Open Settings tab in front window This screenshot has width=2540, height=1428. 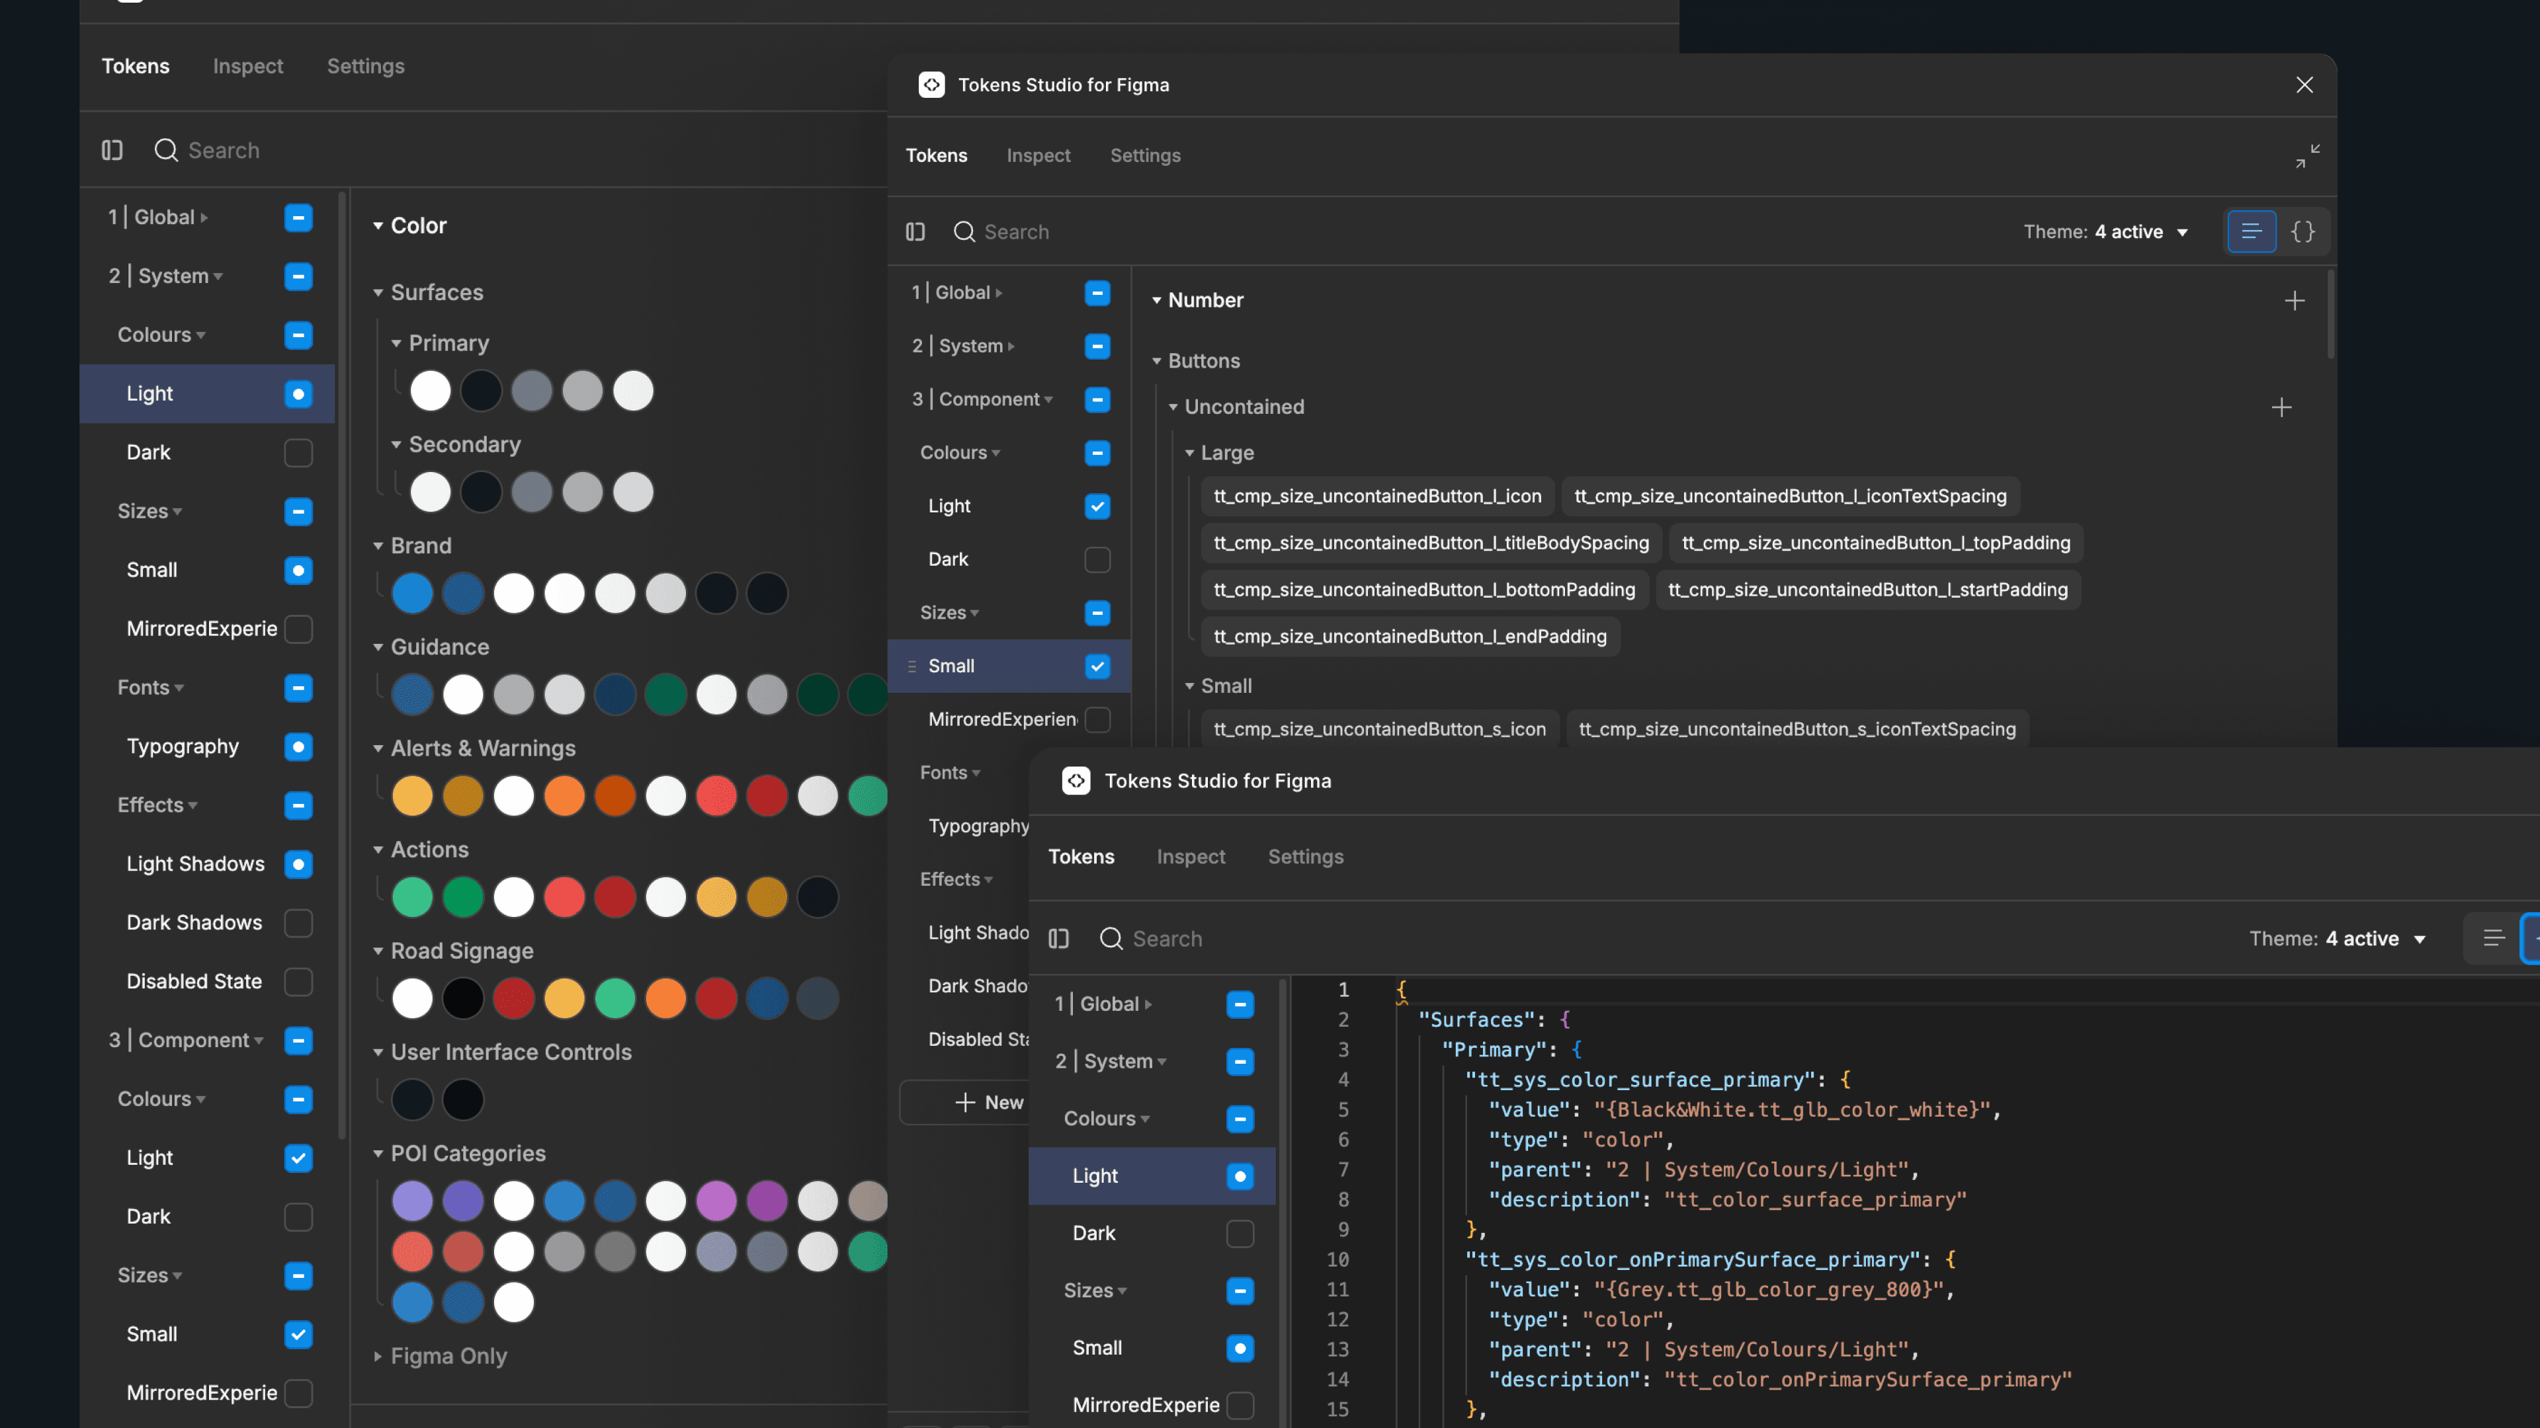[1306, 856]
